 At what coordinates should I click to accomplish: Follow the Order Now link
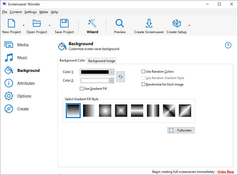pyautogui.click(x=225, y=172)
